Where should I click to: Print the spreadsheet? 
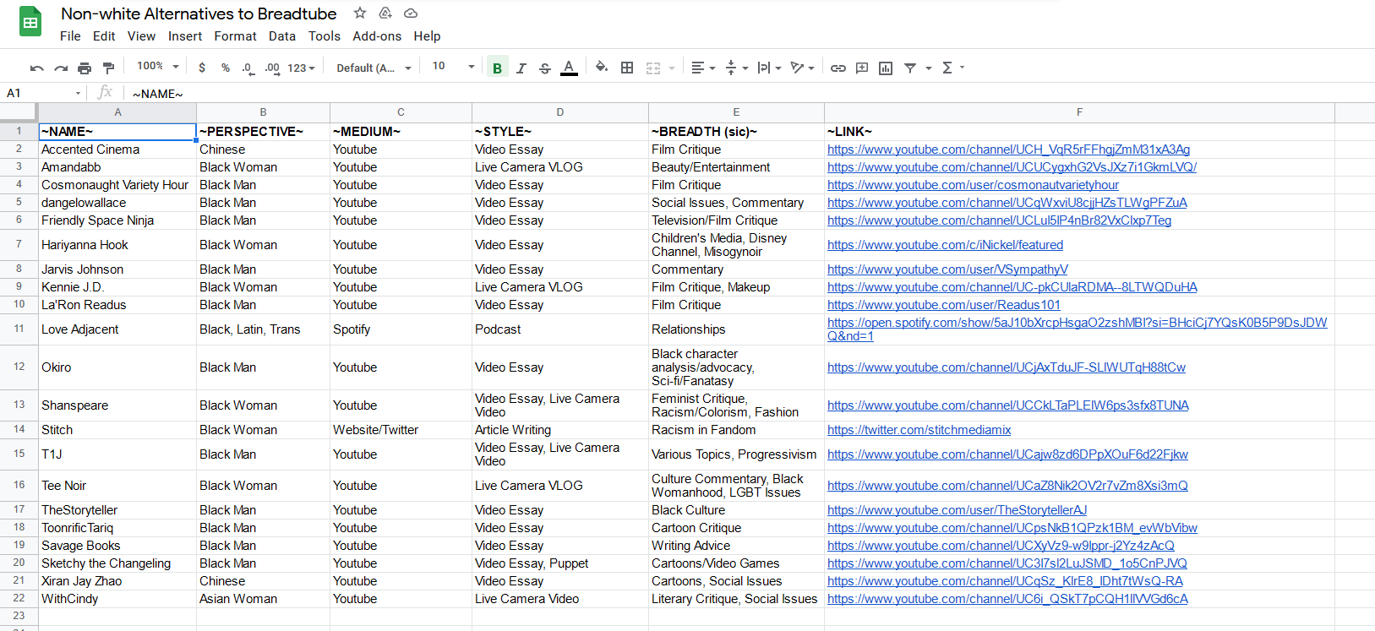(85, 68)
